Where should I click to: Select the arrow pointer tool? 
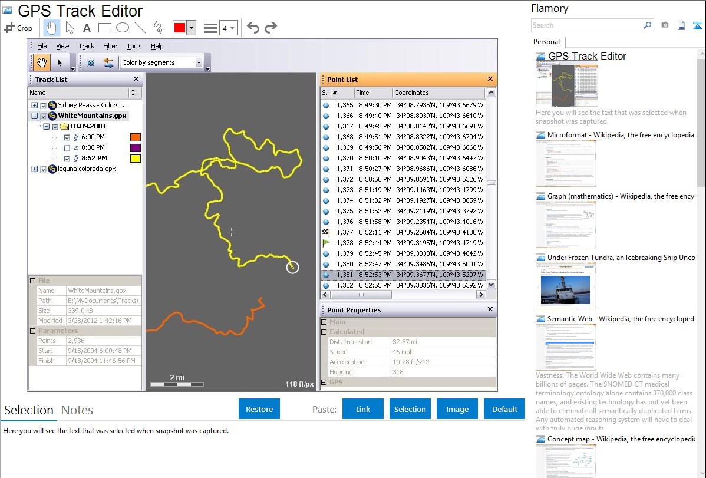[70, 28]
